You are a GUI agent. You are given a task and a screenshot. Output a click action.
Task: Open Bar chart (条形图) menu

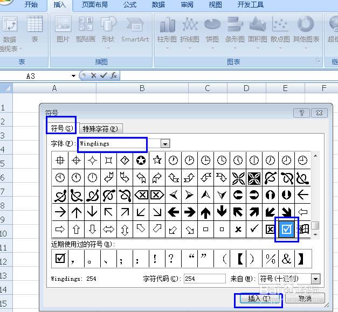click(x=234, y=24)
